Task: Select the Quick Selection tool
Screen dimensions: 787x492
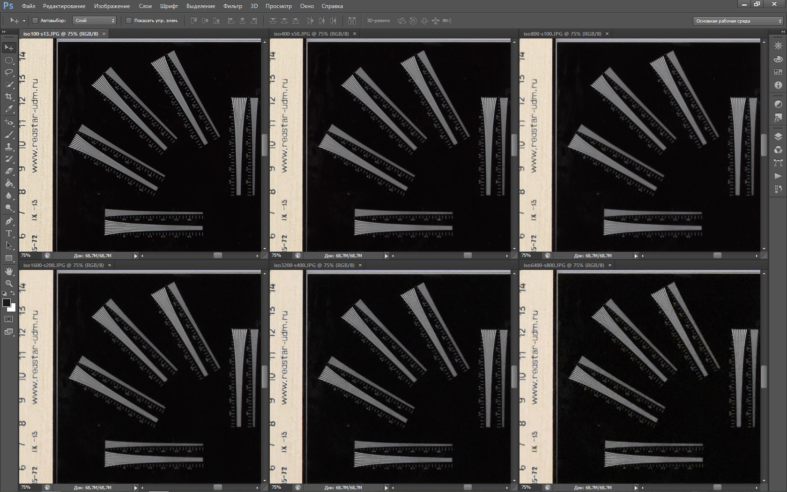Action: click(x=9, y=84)
